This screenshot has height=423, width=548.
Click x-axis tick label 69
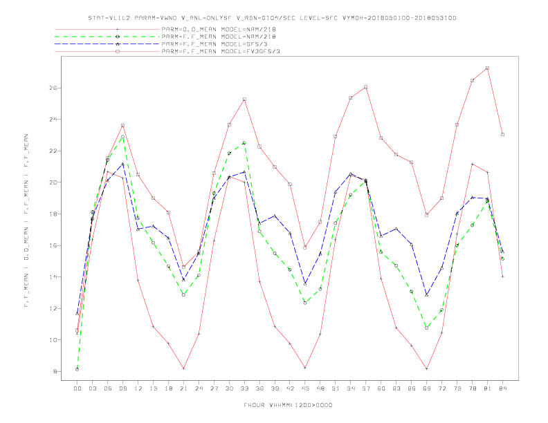pos(427,388)
